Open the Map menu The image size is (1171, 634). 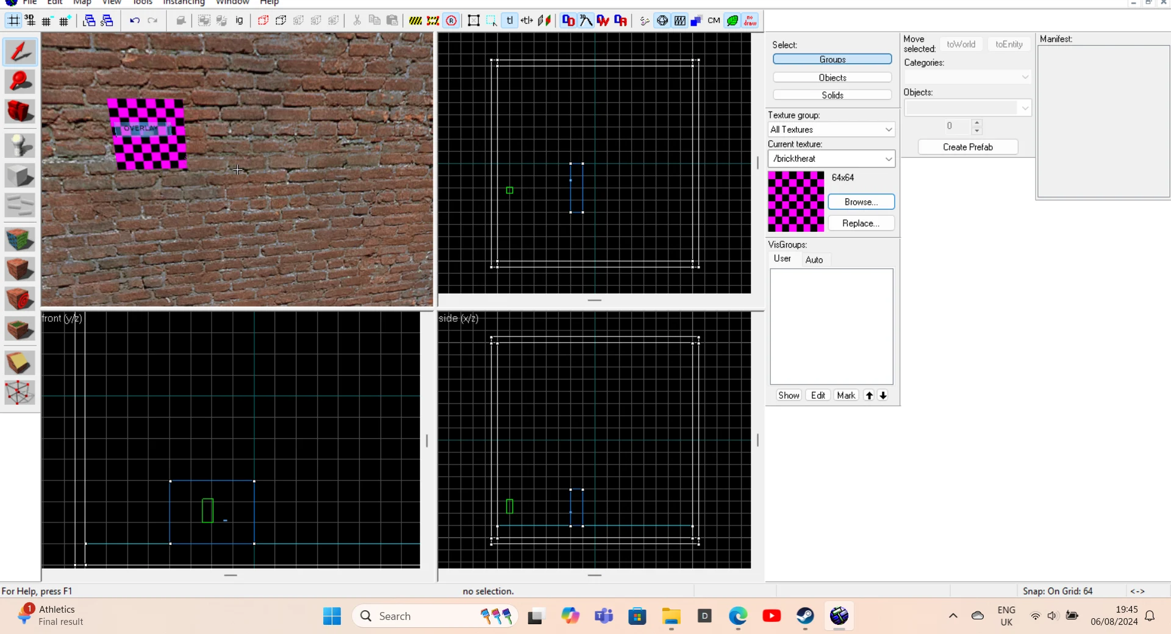82,2
